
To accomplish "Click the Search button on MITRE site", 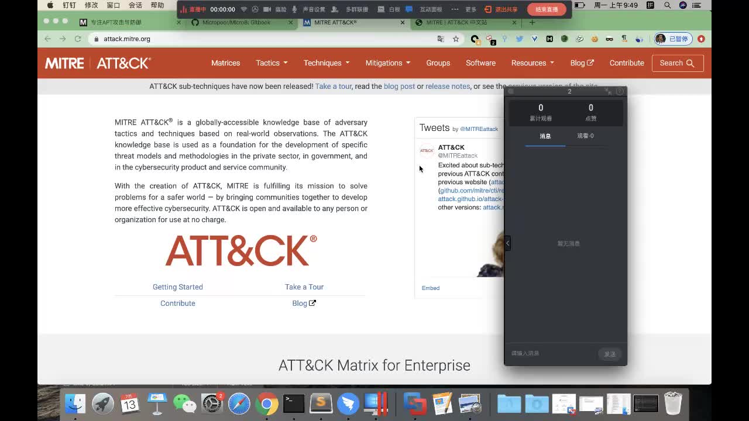I will [x=678, y=63].
